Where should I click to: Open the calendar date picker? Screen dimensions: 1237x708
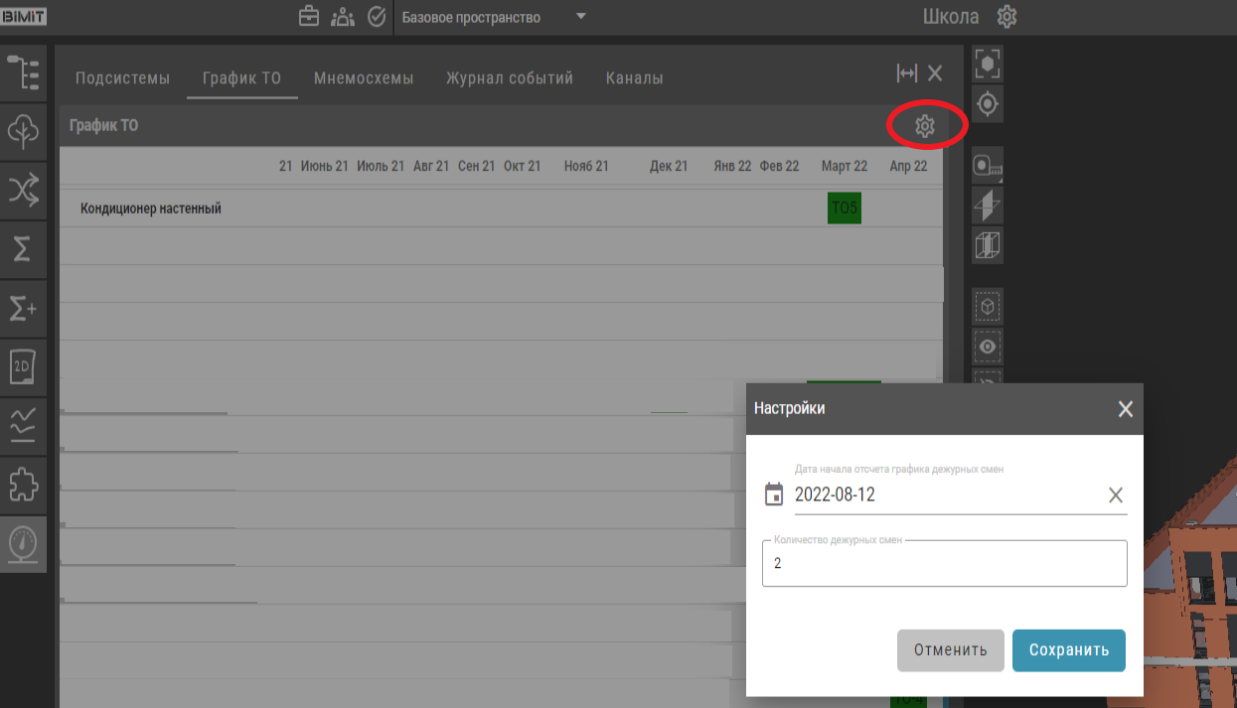(x=774, y=495)
